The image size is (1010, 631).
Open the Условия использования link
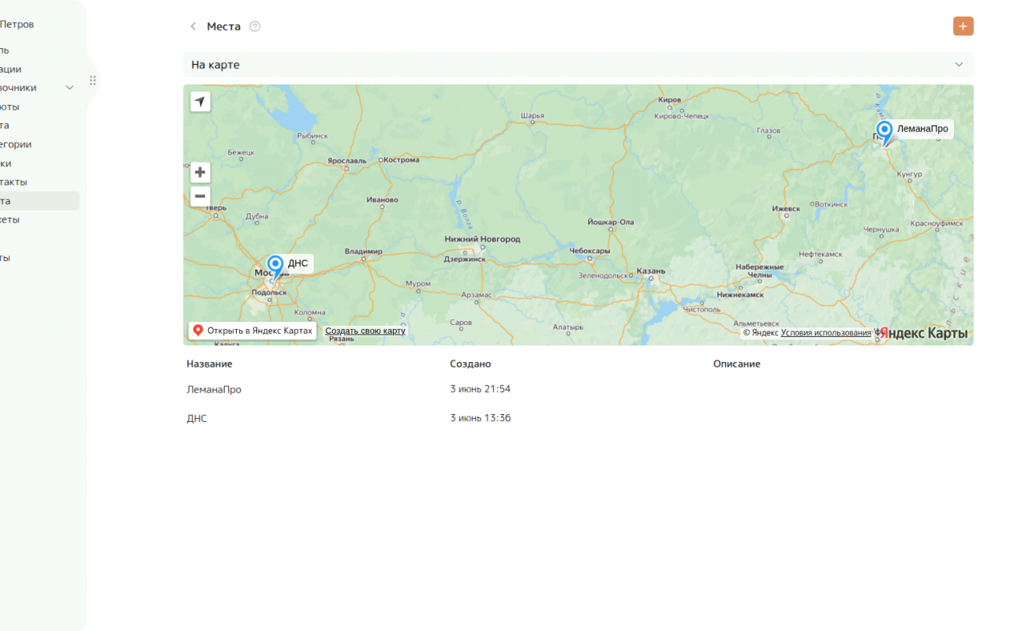coord(826,333)
